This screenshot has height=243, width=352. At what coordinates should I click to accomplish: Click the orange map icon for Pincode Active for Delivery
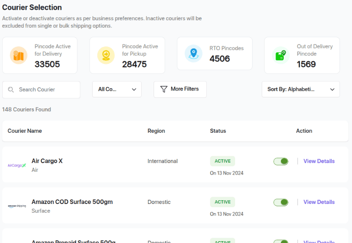[19, 55]
